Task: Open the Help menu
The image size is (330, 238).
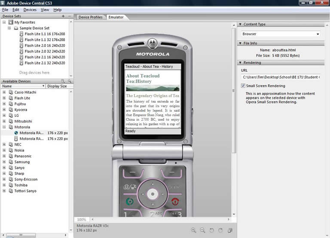Action: coord(57,10)
